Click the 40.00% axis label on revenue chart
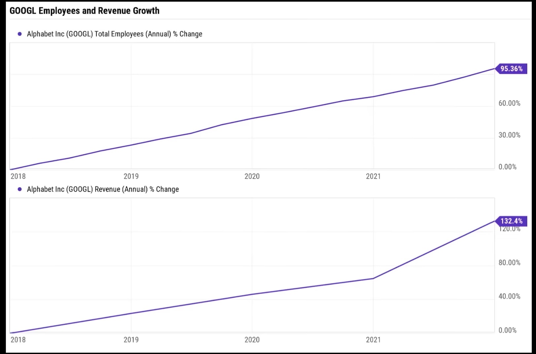536x354 pixels. tap(509, 296)
